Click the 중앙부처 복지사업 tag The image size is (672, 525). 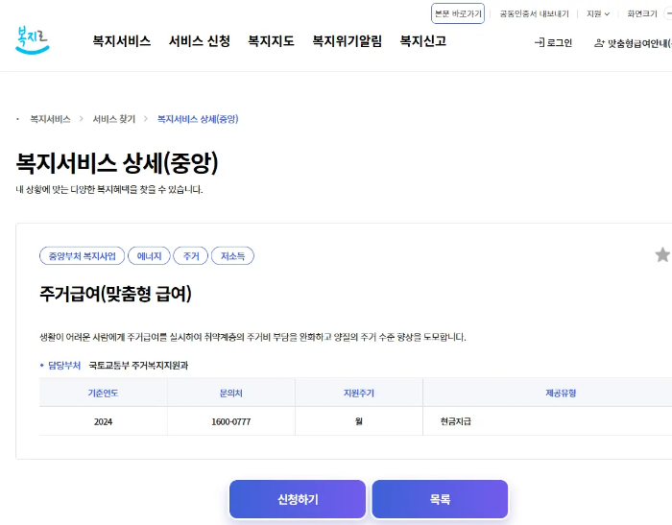coord(82,256)
